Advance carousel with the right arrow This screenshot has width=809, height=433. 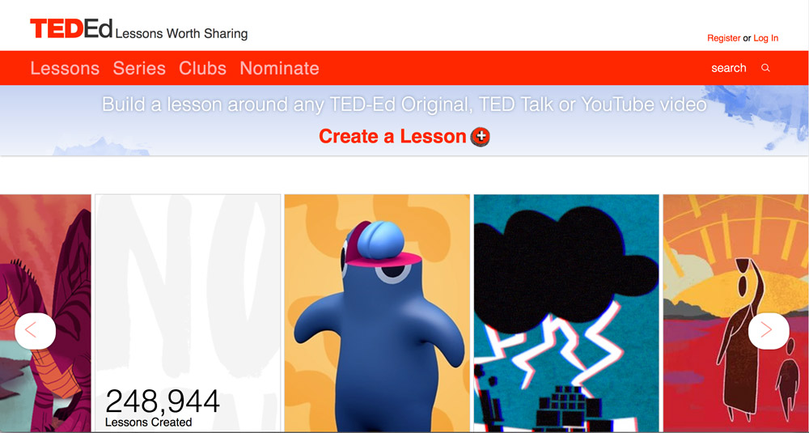pos(769,331)
